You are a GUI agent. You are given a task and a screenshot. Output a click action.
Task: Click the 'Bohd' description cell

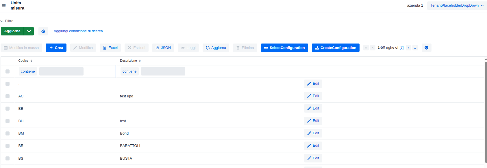[124, 133]
